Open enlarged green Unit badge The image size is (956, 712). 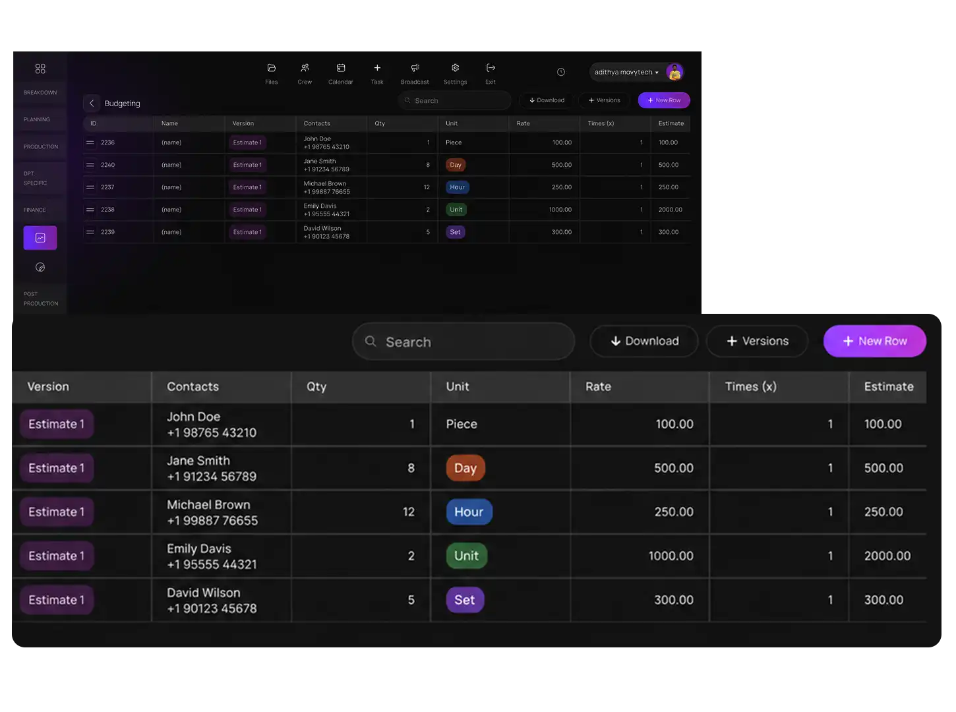pyautogui.click(x=467, y=556)
